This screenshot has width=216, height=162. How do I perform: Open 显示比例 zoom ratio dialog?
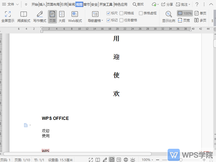tap(169, 17)
